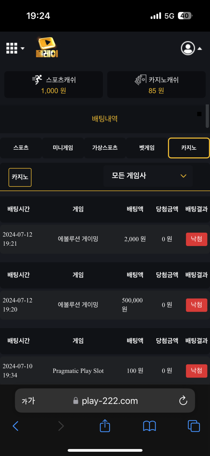
Task: Reload the page with refresh icon
Action: tap(183, 401)
